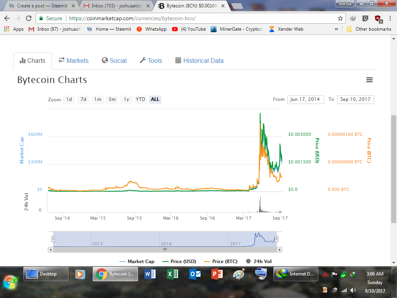This screenshot has width=397, height=298.
Task: Open the Social tab
Action: click(114, 61)
